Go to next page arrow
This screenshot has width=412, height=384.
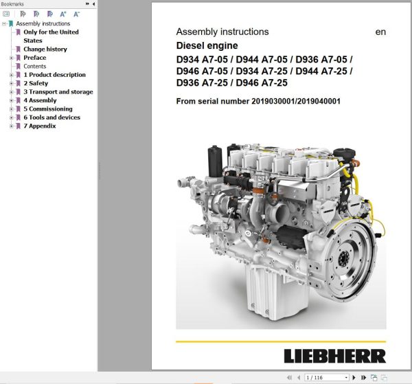[x=354, y=378]
